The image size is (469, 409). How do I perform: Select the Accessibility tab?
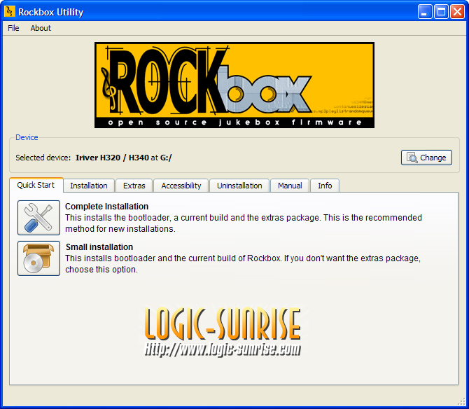pos(181,186)
